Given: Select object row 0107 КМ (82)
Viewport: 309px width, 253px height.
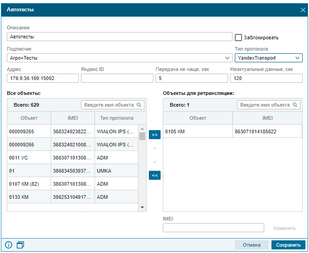Looking at the screenshot, I should pyautogui.click(x=72, y=184).
